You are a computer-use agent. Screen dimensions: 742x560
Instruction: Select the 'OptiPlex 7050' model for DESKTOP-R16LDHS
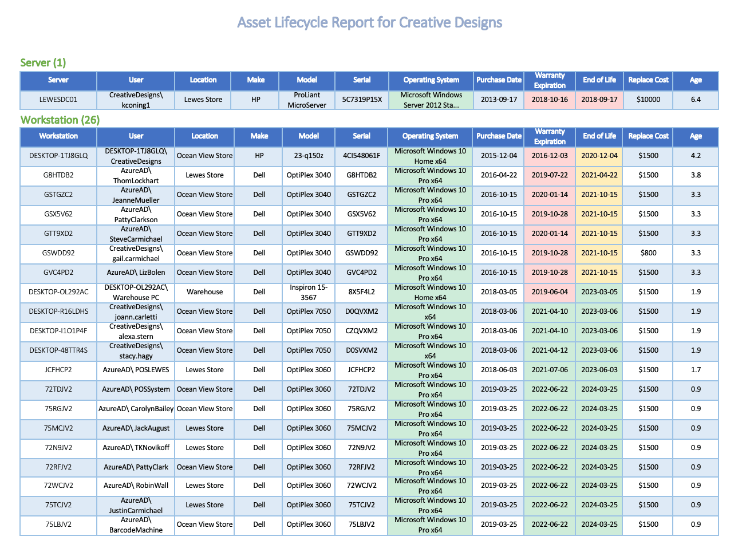(309, 311)
